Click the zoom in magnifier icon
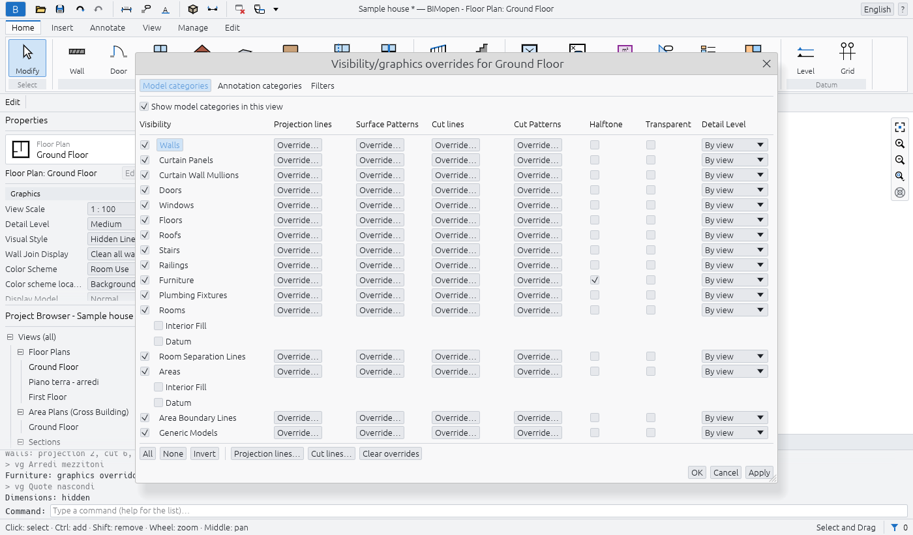Screen dimensions: 913x535 (x=900, y=144)
